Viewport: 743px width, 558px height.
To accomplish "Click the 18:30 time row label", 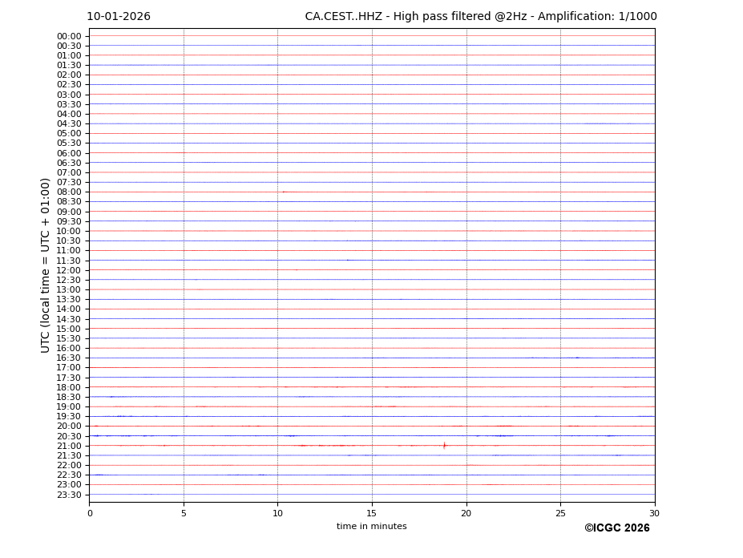I will [x=69, y=397].
